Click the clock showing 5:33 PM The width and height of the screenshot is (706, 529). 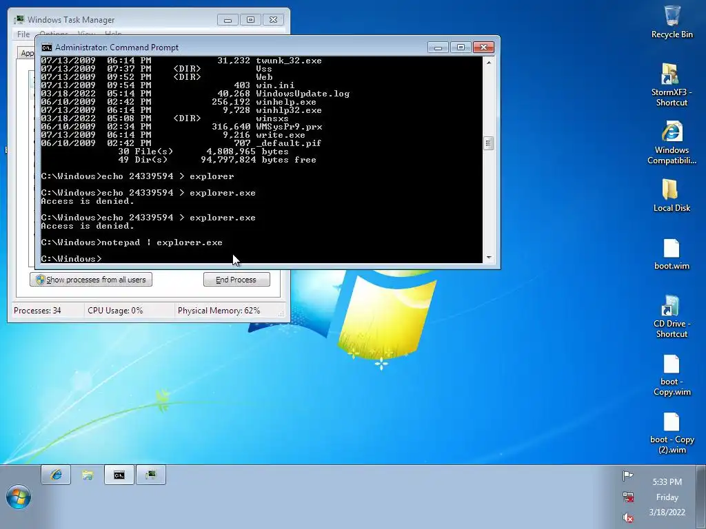pyautogui.click(x=667, y=481)
